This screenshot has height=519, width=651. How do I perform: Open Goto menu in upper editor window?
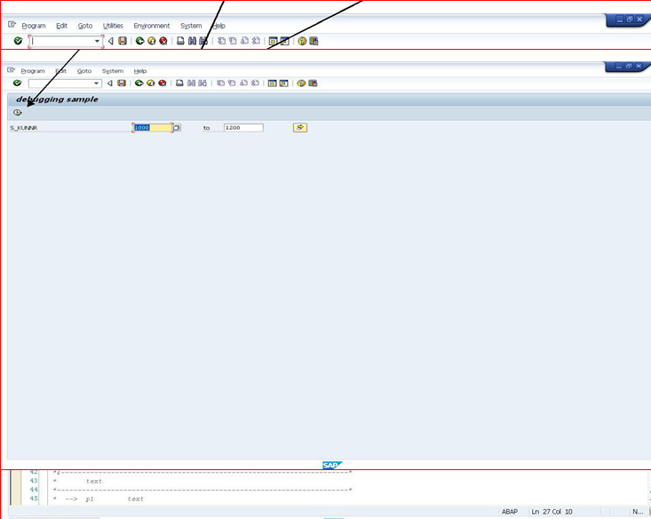85,26
